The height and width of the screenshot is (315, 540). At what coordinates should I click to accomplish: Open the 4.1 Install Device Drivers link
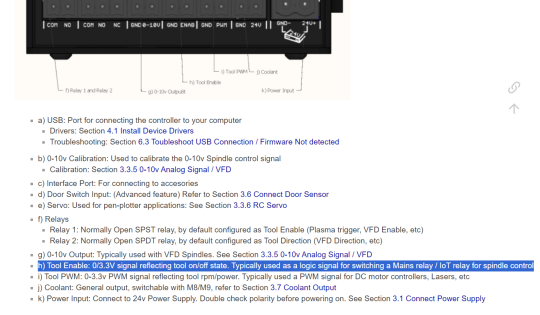(150, 131)
